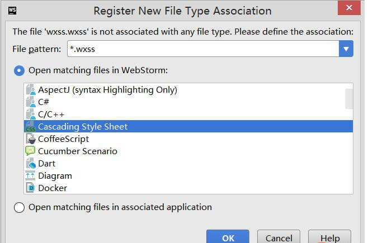Choose 'Dart' file type in list
This screenshot has height=243, width=373.
click(188, 164)
